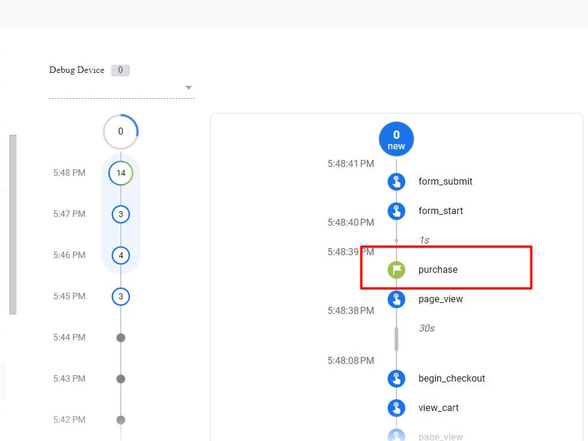The height and width of the screenshot is (441, 588).
Task: Open the form_start event label
Action: [440, 211]
